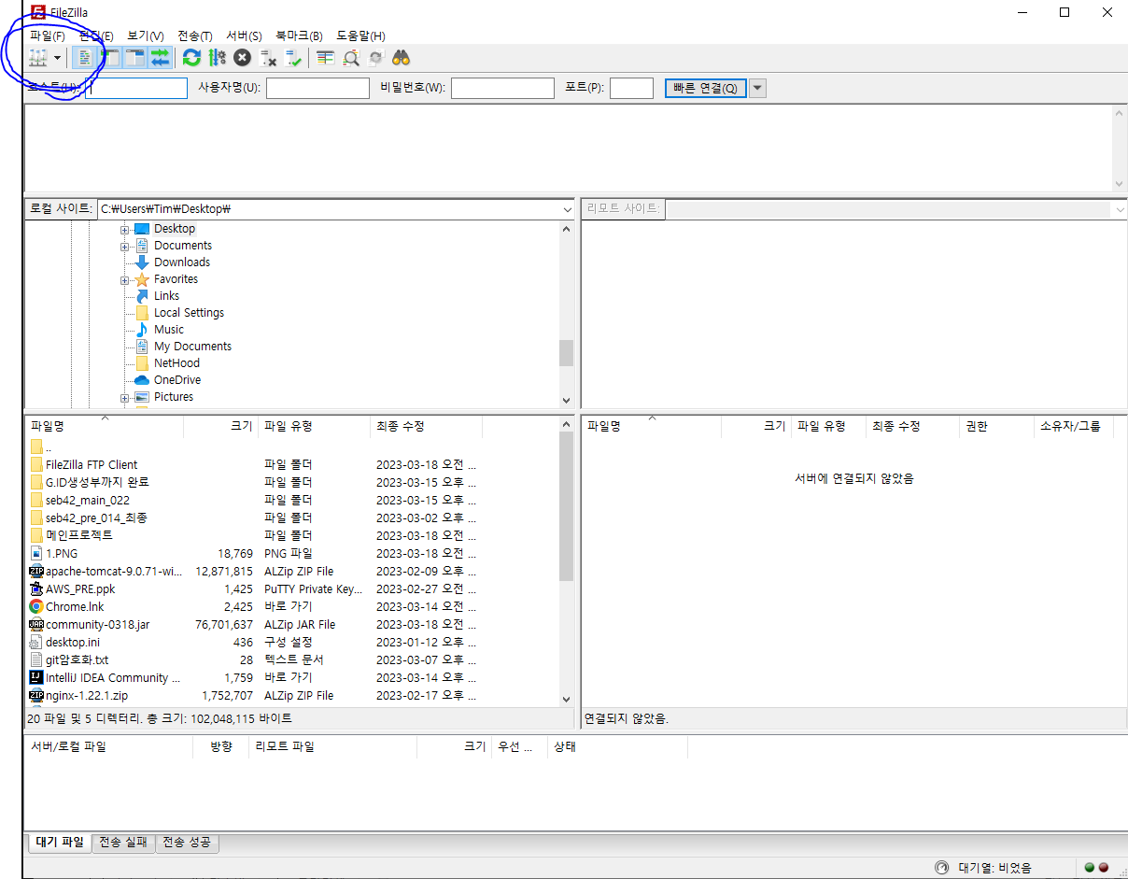Select the nginx-1.22.1.zip file
The image size is (1128, 879).
[87, 696]
